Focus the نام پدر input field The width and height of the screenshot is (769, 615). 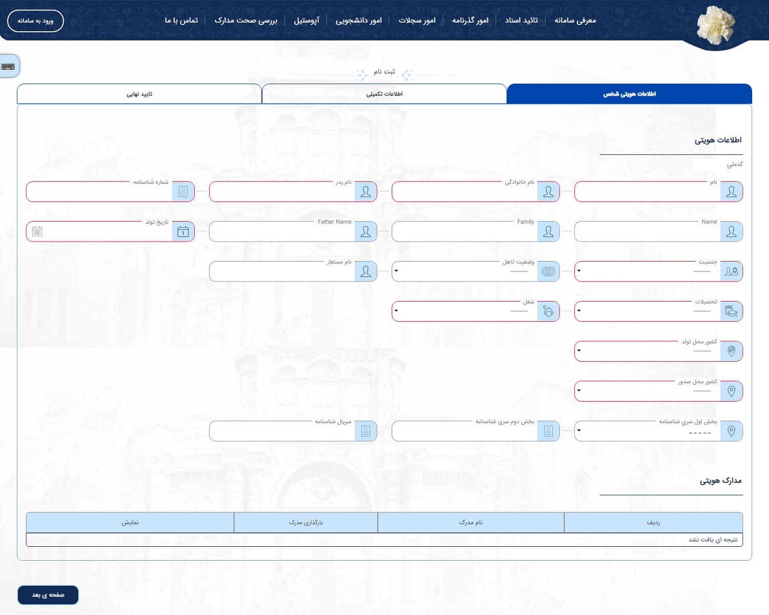tap(282, 192)
